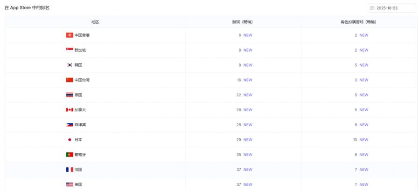419x190 pixels.
Task: Select the 中国香港 region name
Action: pyautogui.click(x=82, y=35)
